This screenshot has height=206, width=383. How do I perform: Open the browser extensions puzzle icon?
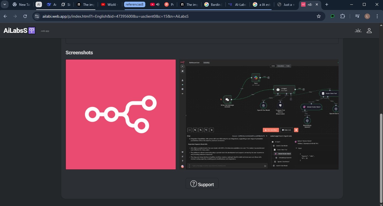[x=342, y=16]
